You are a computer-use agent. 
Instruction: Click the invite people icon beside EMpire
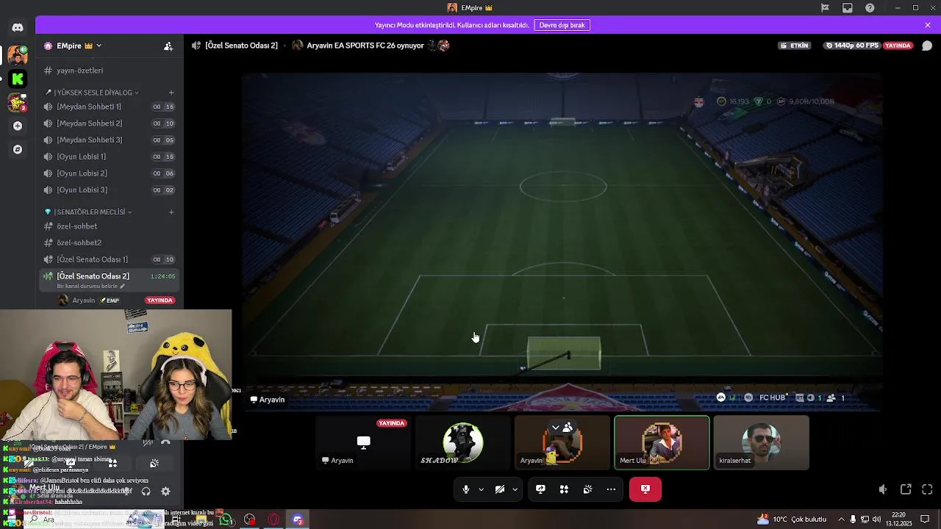click(168, 46)
